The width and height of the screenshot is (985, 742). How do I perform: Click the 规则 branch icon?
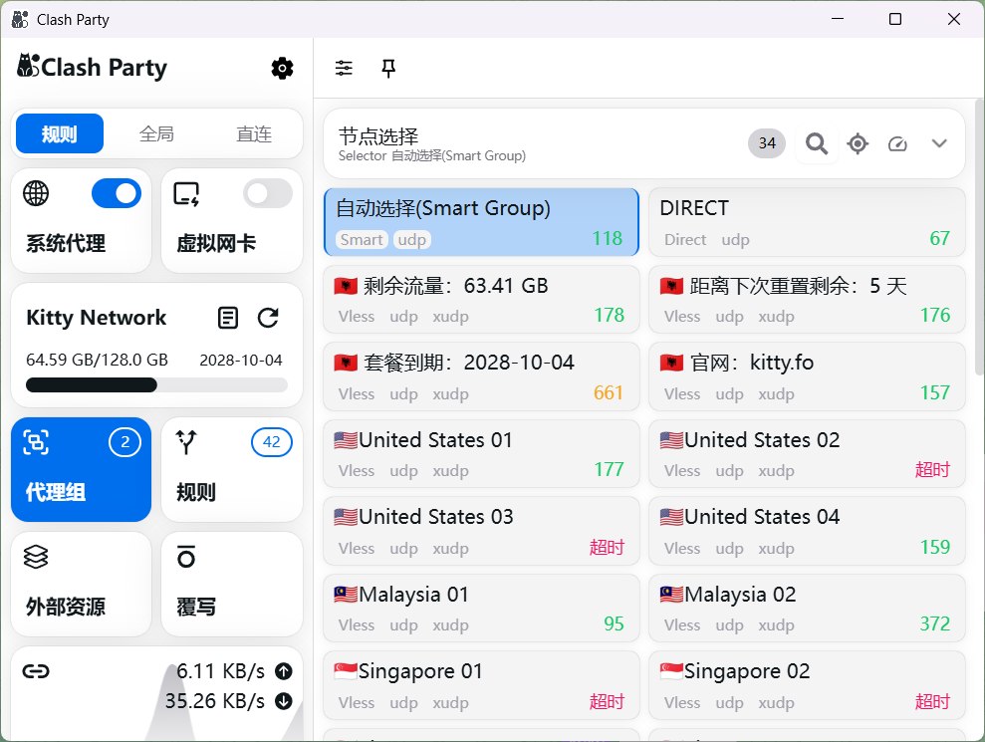tap(186, 442)
